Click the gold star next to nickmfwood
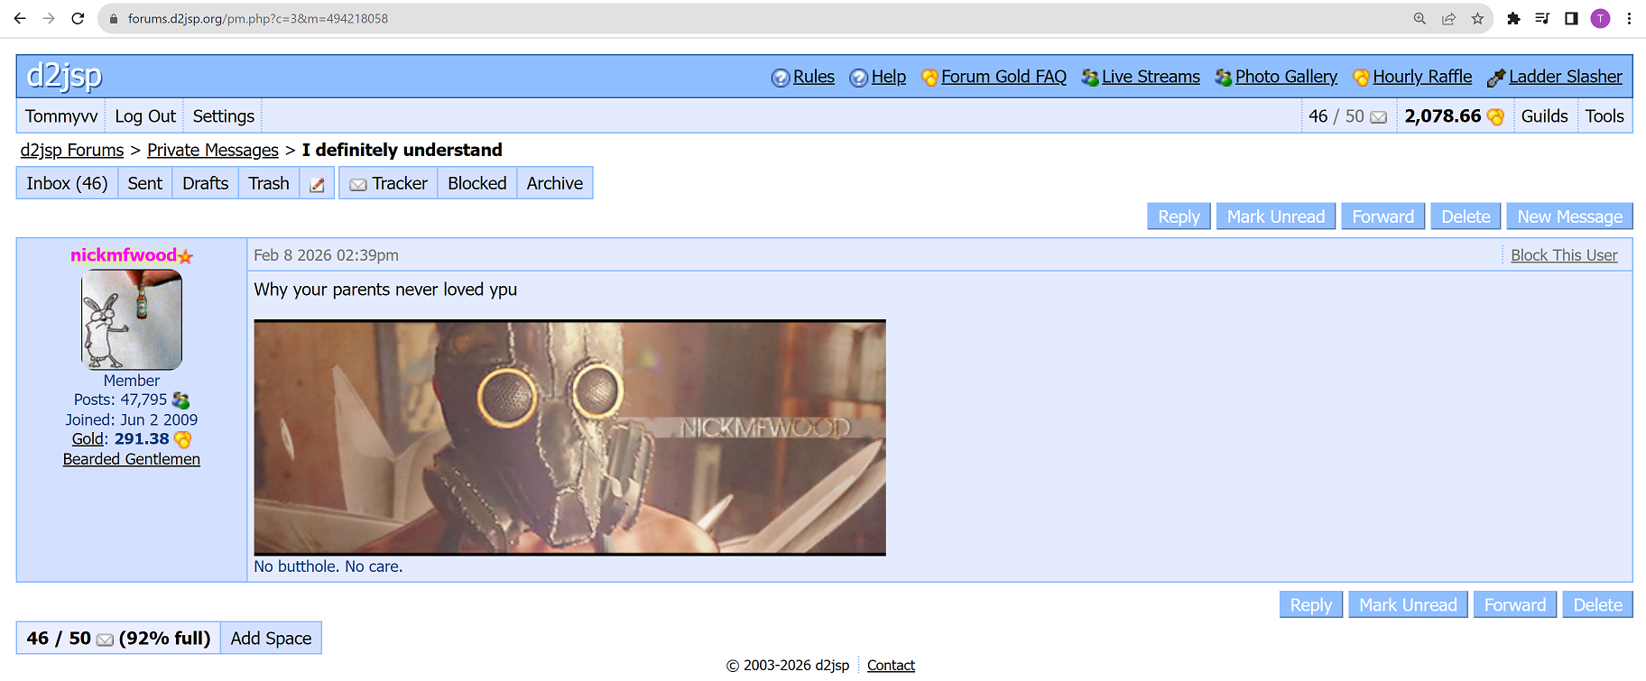 pos(186,256)
